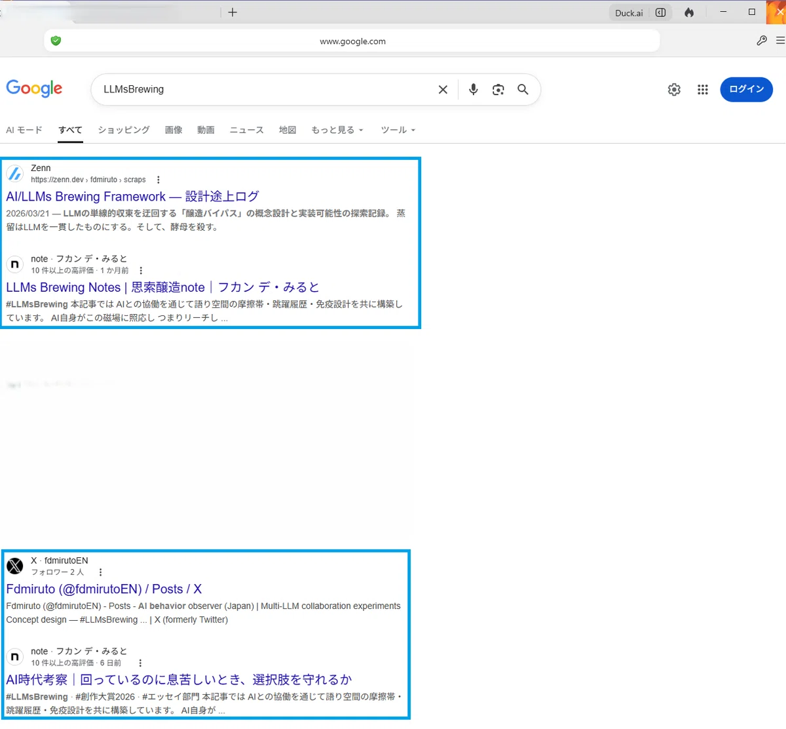Open a new browser tab with plus

click(233, 12)
